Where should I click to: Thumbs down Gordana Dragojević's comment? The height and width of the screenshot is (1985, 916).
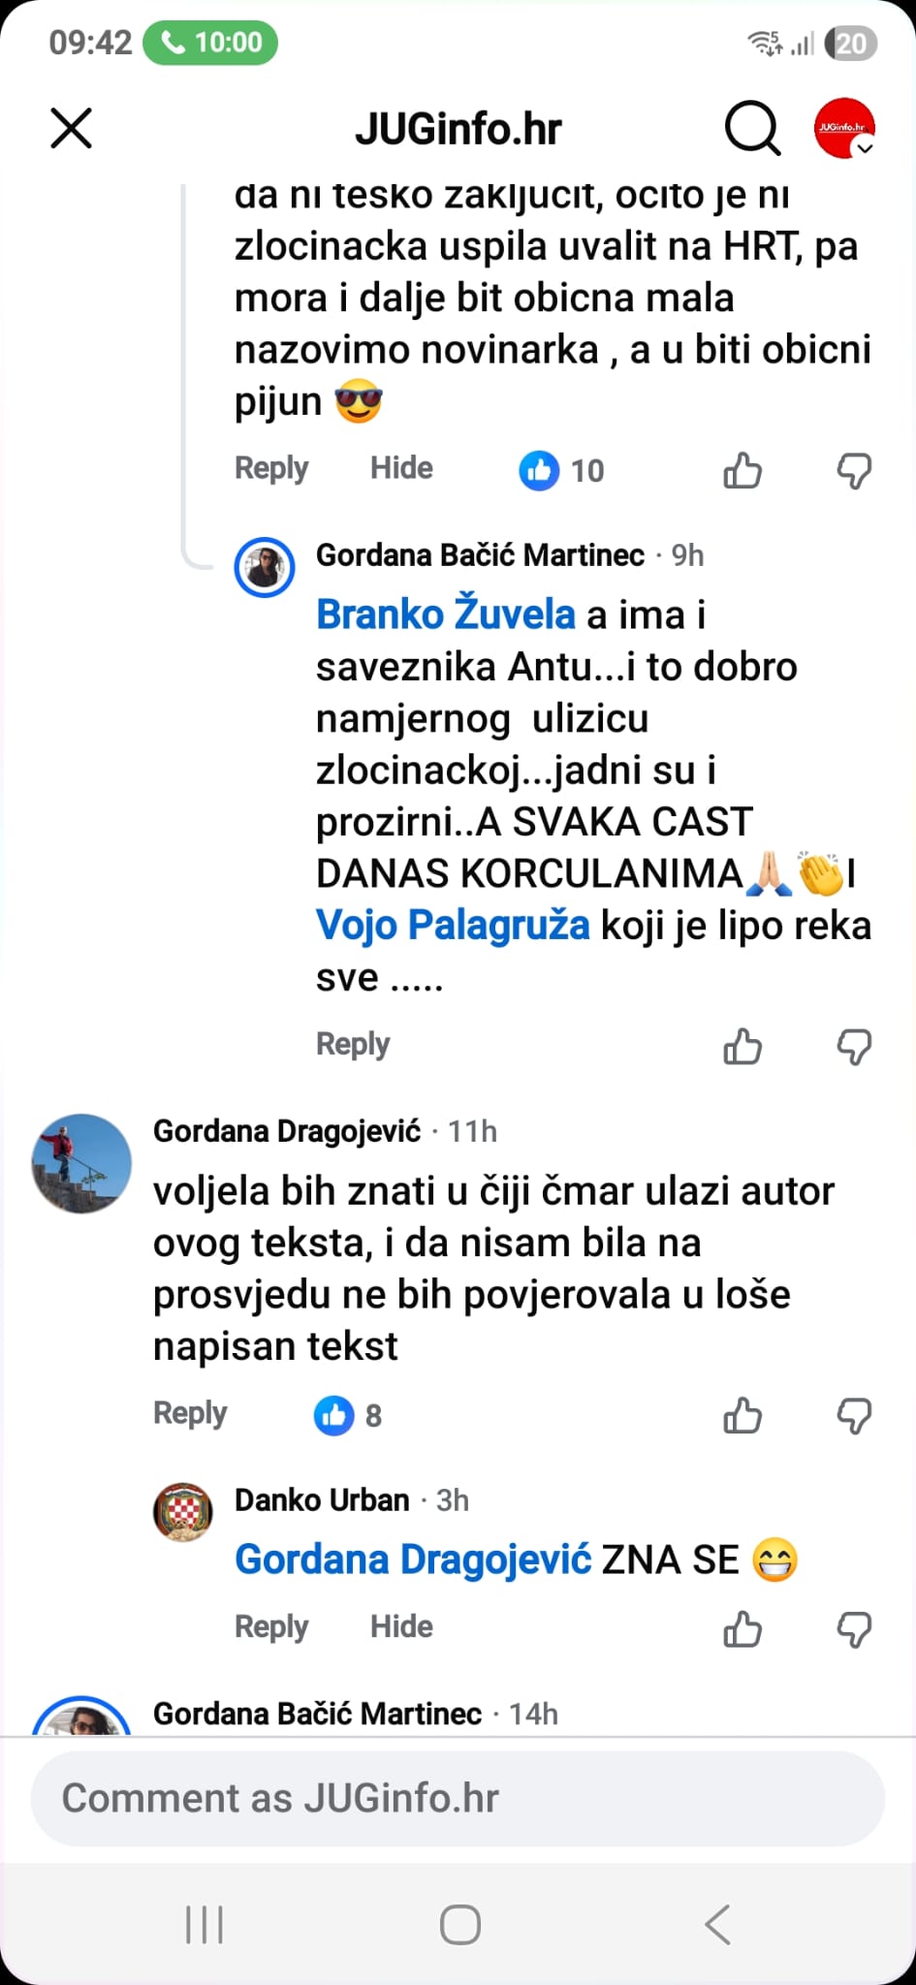click(854, 1416)
